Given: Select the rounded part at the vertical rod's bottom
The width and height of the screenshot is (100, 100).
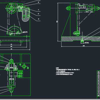Looking at the screenshot, I should tap(76, 33).
